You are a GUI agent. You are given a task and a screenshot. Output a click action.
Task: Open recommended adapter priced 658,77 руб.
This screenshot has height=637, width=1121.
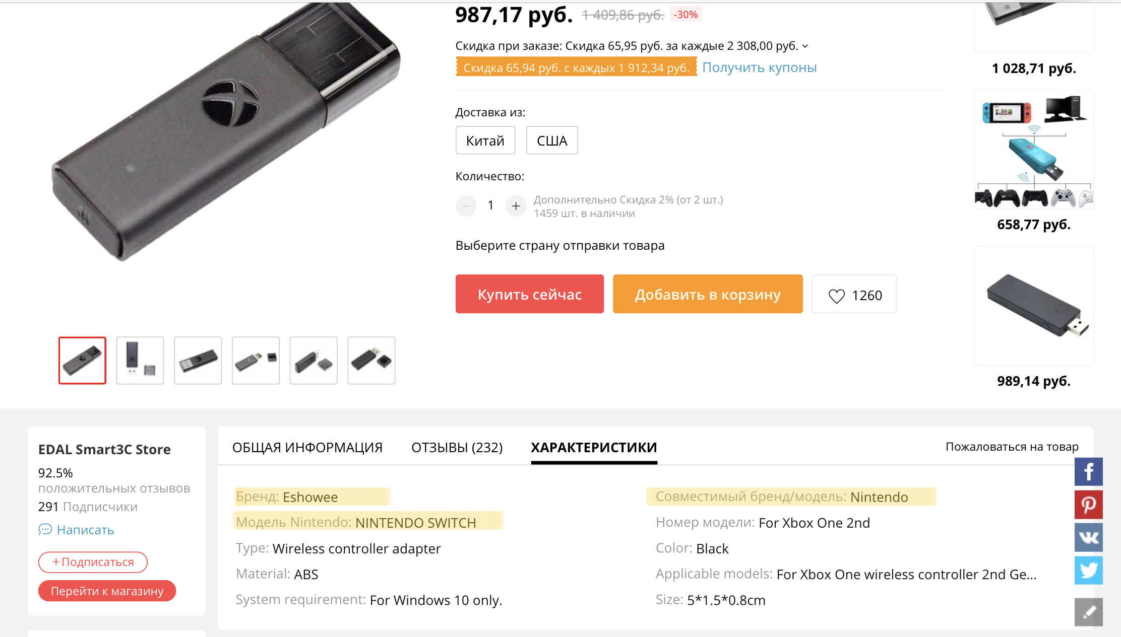(x=1033, y=150)
